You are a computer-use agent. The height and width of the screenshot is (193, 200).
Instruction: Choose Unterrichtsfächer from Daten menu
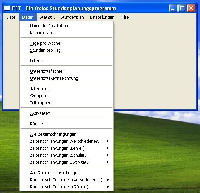coord(67,71)
